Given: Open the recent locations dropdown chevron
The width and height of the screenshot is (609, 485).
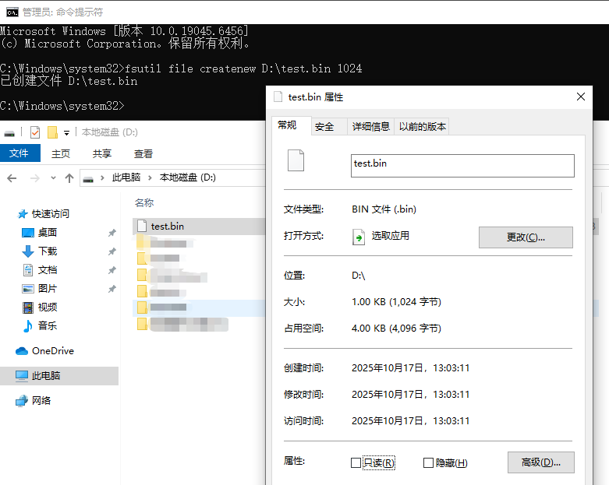Looking at the screenshot, I should [x=54, y=178].
